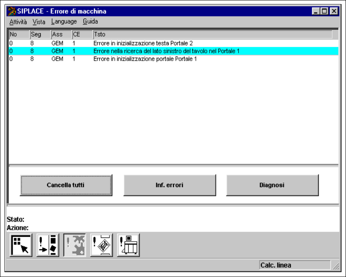The height and width of the screenshot is (277, 346).
Task: Maximize the SIPLACE window
Action: [324, 11]
